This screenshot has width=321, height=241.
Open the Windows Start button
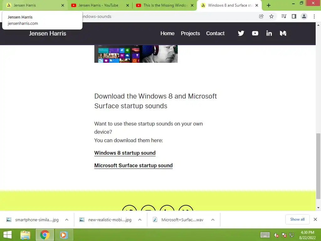pos(8,235)
